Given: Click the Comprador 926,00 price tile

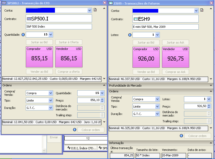Looking at the screenshot, I should click(146, 57).
